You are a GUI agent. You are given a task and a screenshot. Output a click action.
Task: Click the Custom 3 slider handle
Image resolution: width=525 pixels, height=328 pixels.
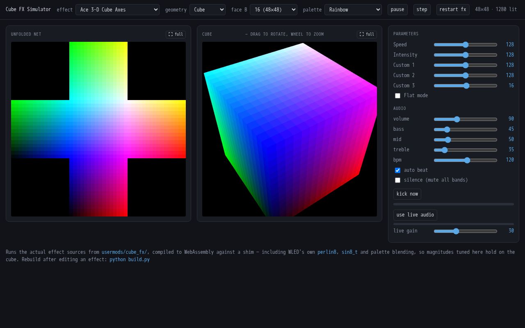click(466, 86)
